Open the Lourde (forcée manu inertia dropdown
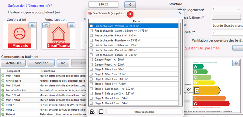Image resolution: width=243 pixels, height=117 pixels. pos(227,25)
